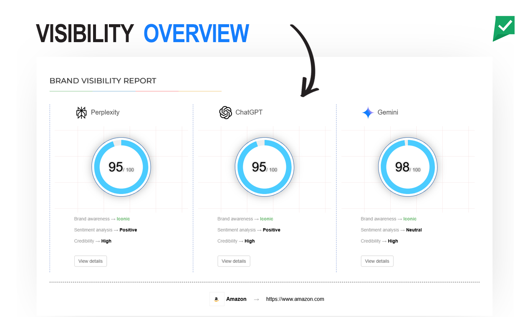This screenshot has width=530, height=317.
Task: Click Gemini's 98/100 progress ring
Action: 408,167
